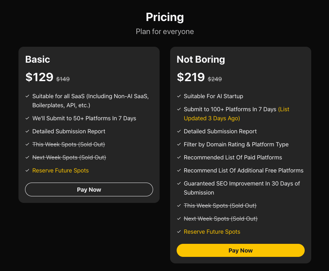Click Next Week Spots (Sold Out) in the Not Boring plan

[x=221, y=218]
